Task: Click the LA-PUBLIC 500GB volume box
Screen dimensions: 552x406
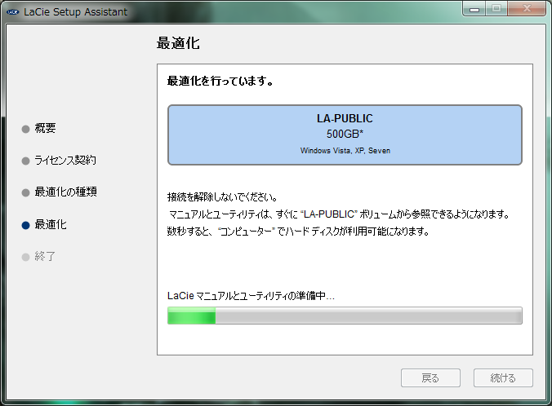Action: click(x=345, y=135)
